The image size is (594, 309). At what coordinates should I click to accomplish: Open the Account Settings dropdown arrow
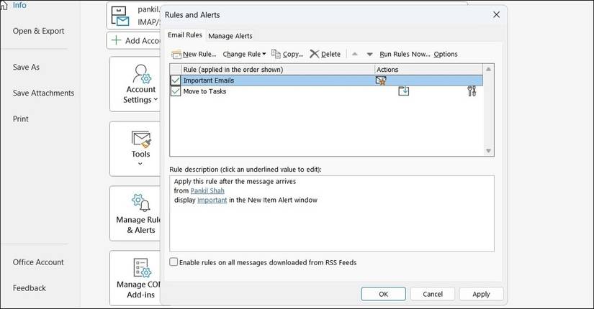tap(156, 101)
